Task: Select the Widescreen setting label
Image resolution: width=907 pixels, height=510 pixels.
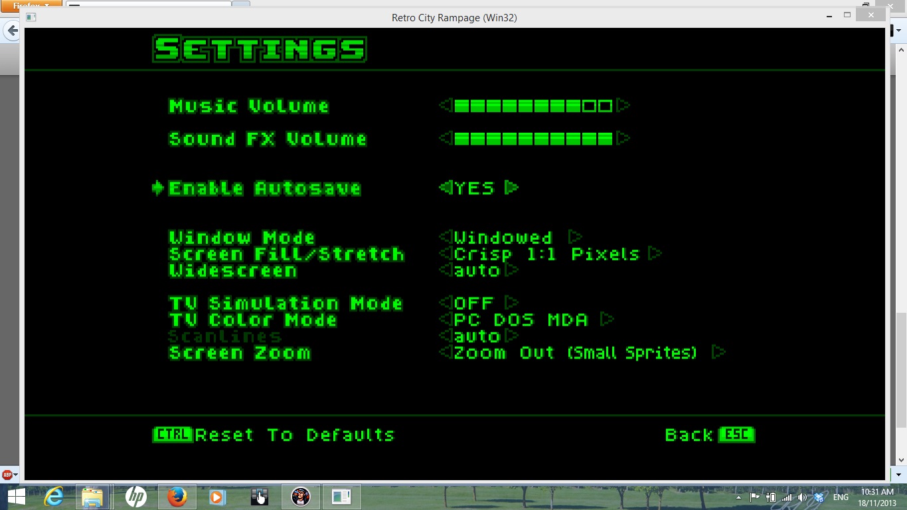Action: point(232,270)
